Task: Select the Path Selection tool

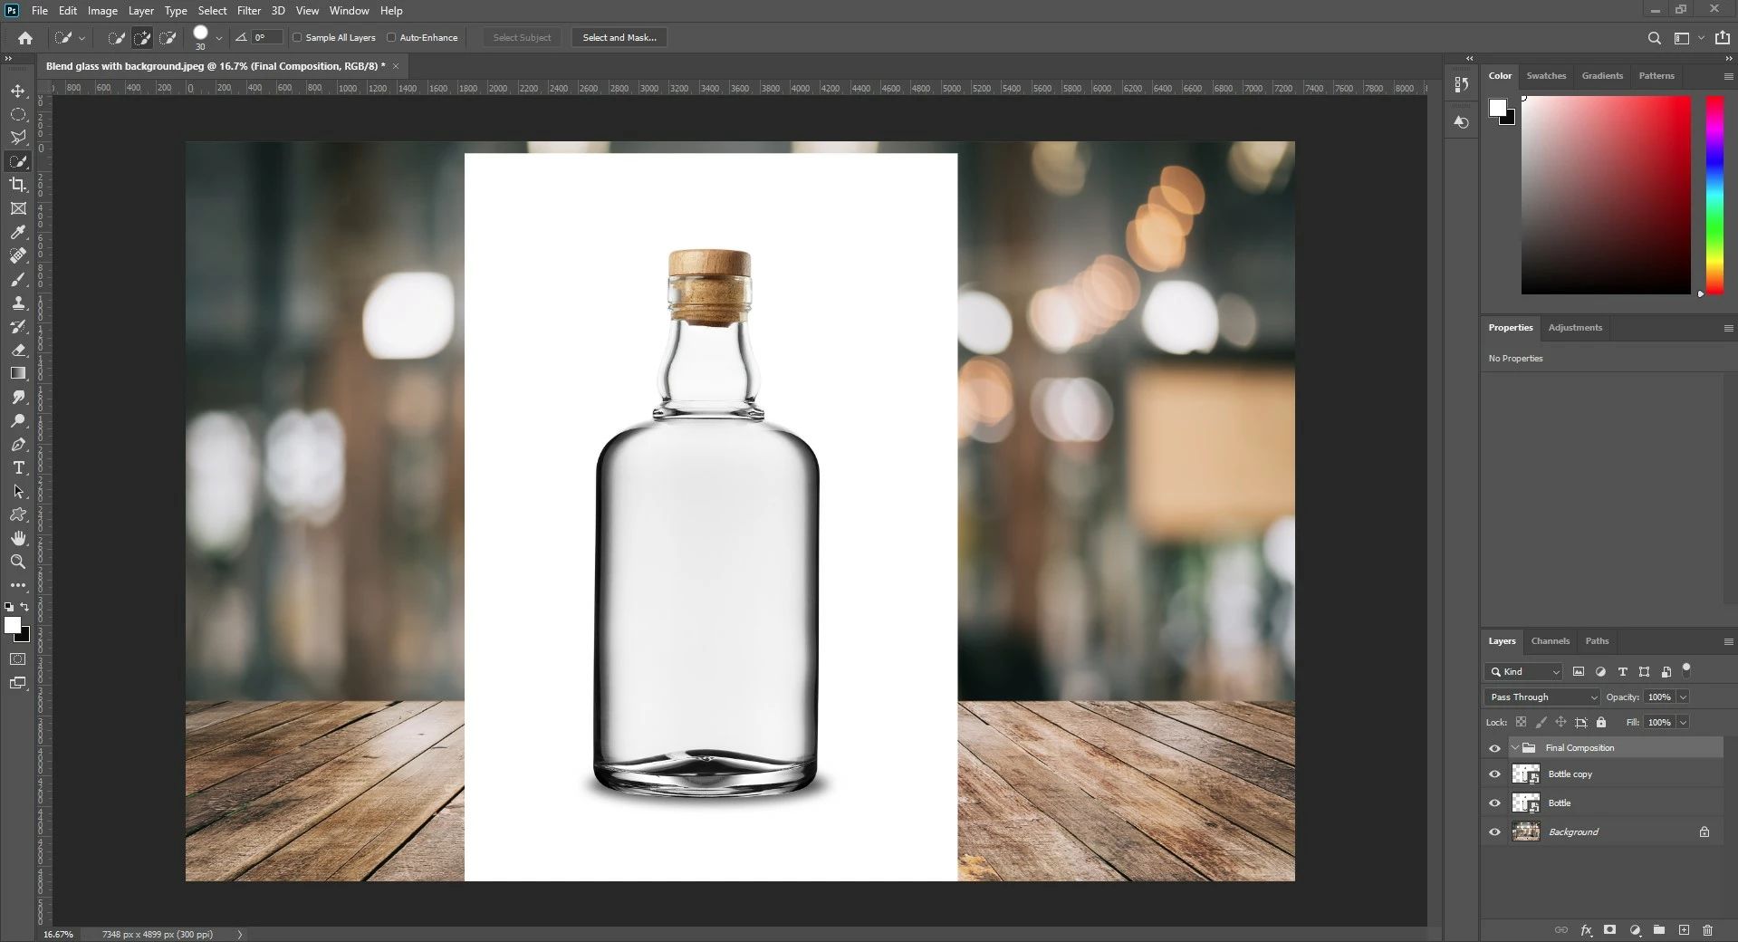Action: click(x=18, y=491)
